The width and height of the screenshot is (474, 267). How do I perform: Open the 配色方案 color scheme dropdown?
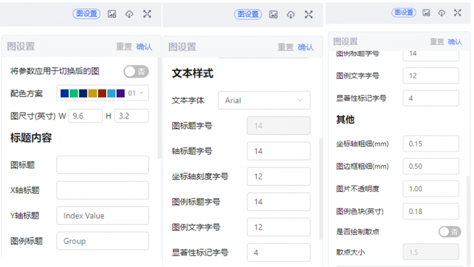pyautogui.click(x=103, y=93)
